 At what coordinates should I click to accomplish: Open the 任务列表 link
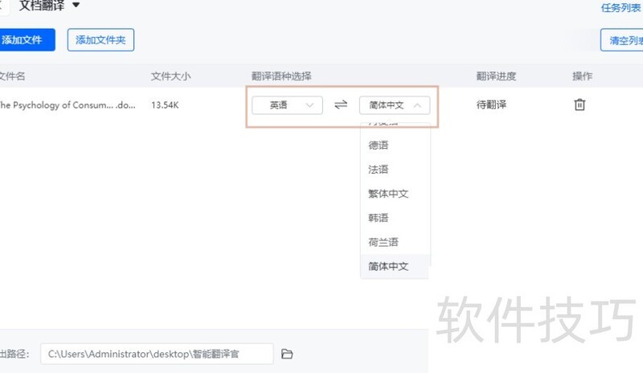pyautogui.click(x=621, y=8)
